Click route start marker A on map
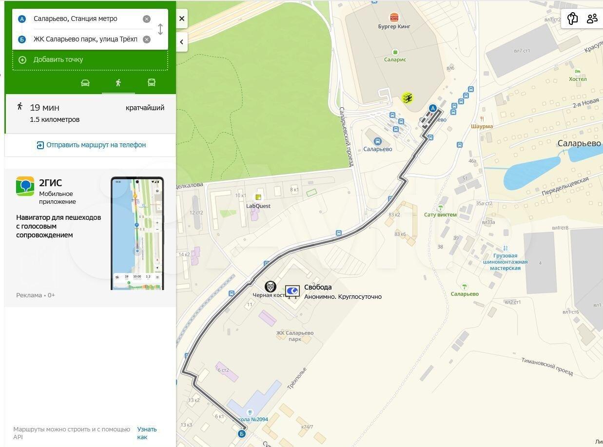 point(432,108)
